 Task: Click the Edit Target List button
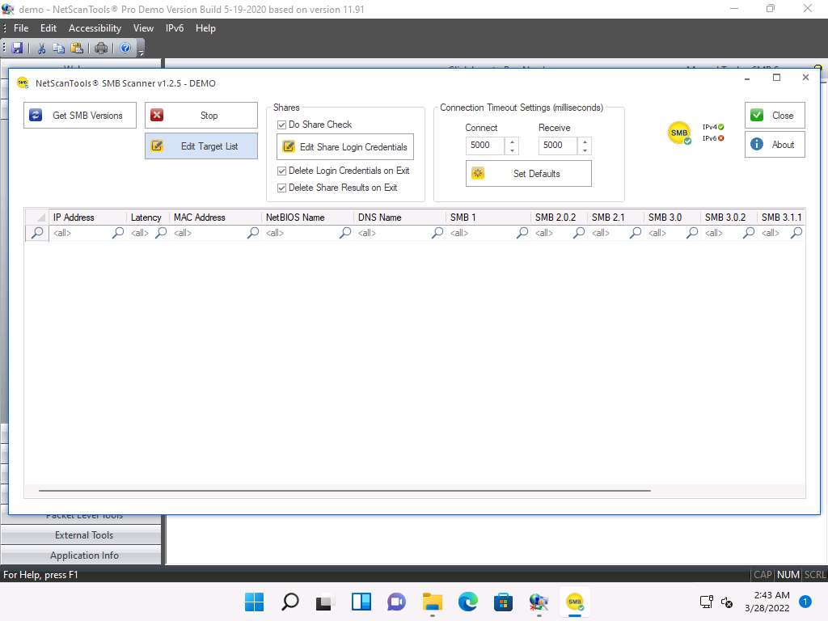click(x=201, y=146)
